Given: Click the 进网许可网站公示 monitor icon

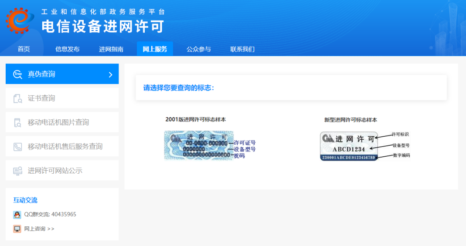Looking at the screenshot, I should [x=17, y=171].
